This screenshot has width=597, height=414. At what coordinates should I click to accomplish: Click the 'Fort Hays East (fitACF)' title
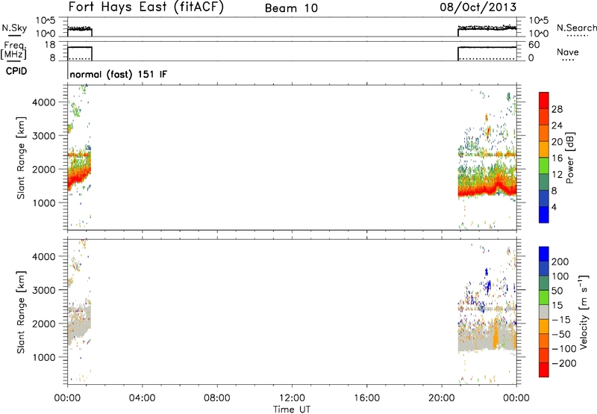146,7
